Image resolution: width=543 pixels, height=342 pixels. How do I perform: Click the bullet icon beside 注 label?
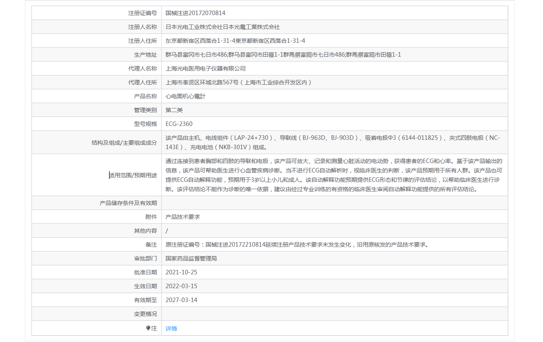click(x=148, y=328)
